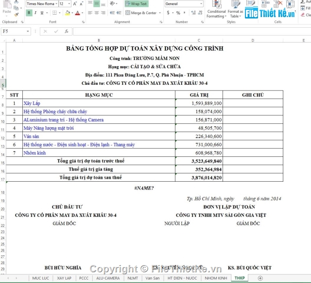The width and height of the screenshot is (311, 283).
Task: Click the Insert Function fx icon
Action: (x=67, y=32)
